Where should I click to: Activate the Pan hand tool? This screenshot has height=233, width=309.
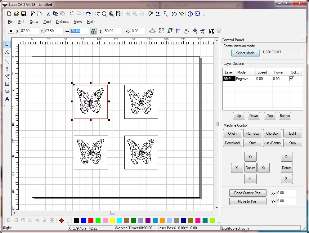(x=88, y=14)
